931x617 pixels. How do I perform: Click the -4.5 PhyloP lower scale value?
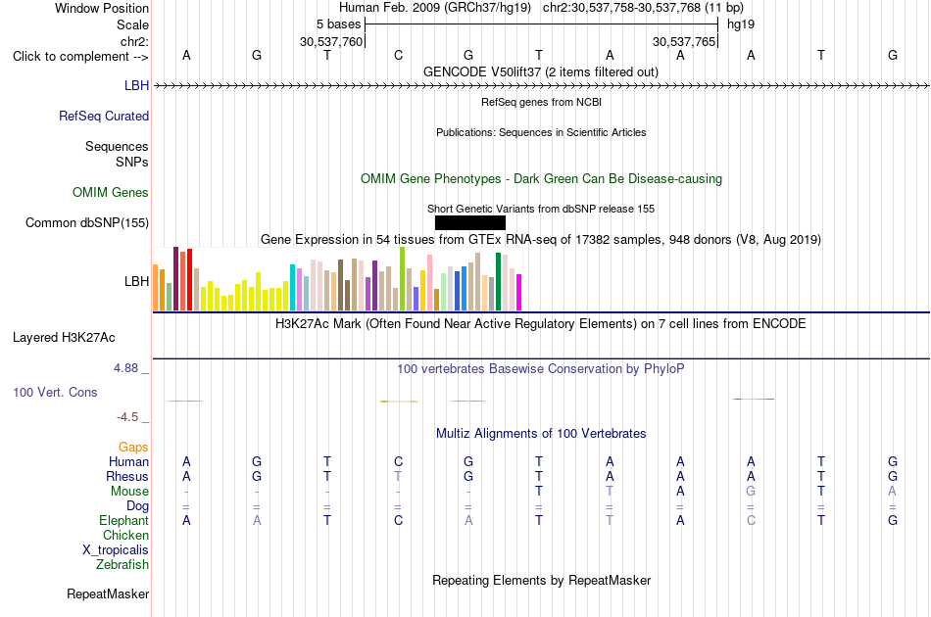[127, 417]
